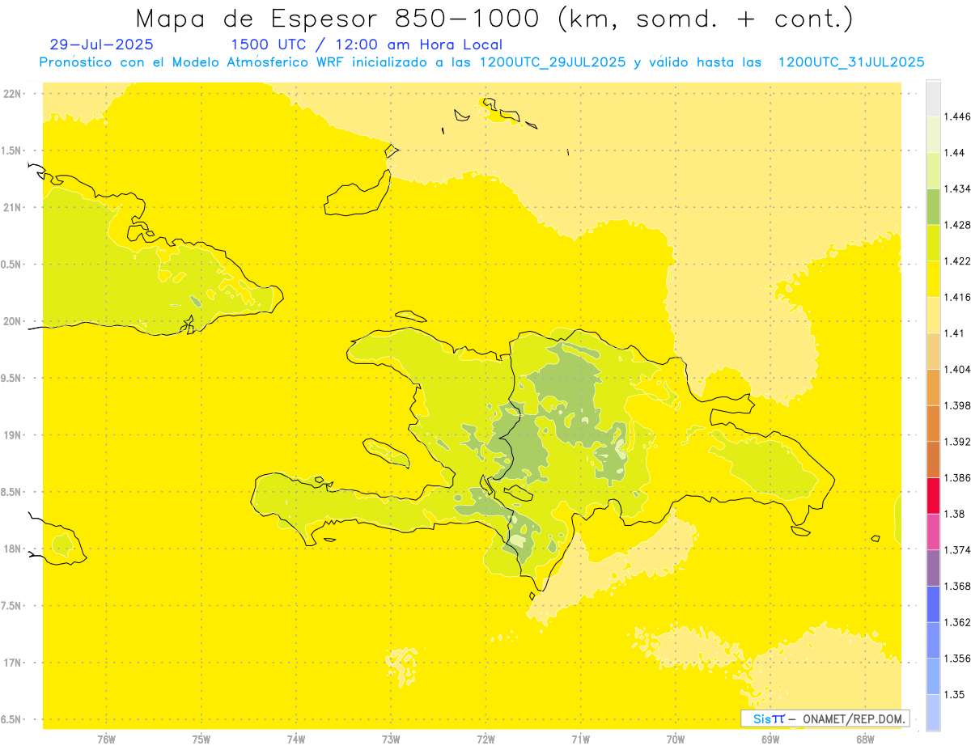The width and height of the screenshot is (971, 750).
Task: Click the longitude label '71W'
Action: click(x=580, y=739)
